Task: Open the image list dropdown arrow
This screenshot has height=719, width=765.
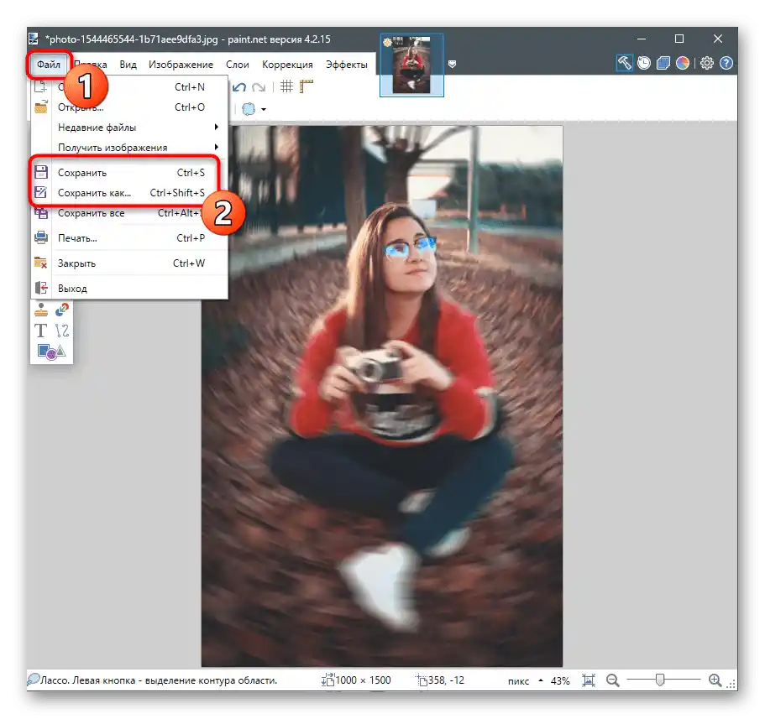Action: pos(452,64)
